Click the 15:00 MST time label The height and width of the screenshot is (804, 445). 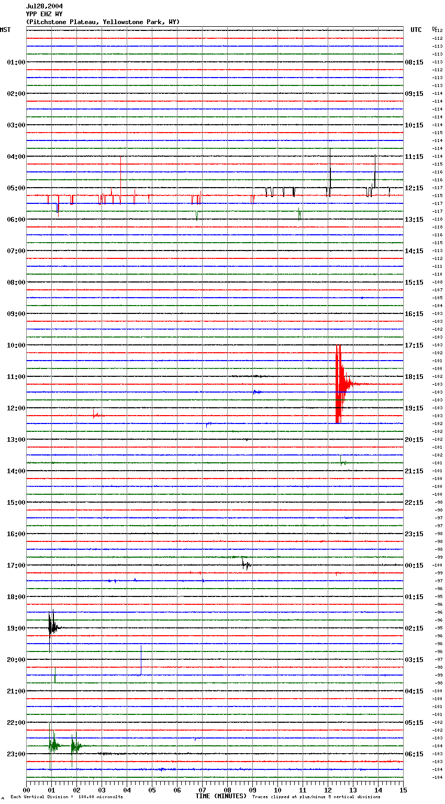pos(16,503)
